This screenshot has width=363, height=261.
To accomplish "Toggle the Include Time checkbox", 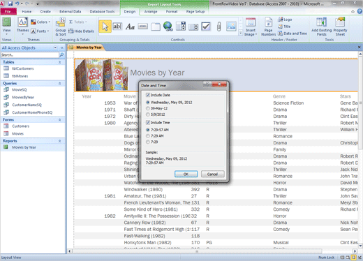I will (148, 122).
